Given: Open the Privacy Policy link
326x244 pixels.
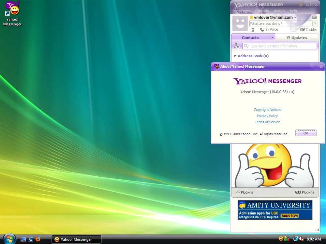Looking at the screenshot, I should [267, 116].
